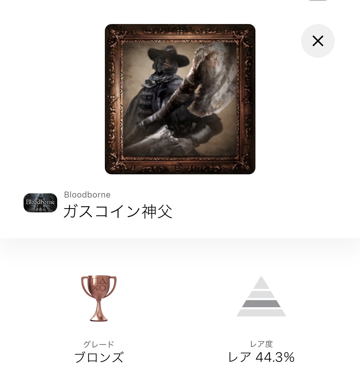Tap the レア度 label

click(x=261, y=344)
